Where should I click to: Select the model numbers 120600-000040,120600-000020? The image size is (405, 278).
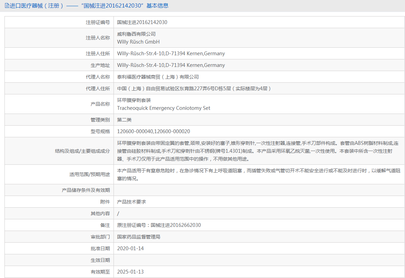pos(153,131)
